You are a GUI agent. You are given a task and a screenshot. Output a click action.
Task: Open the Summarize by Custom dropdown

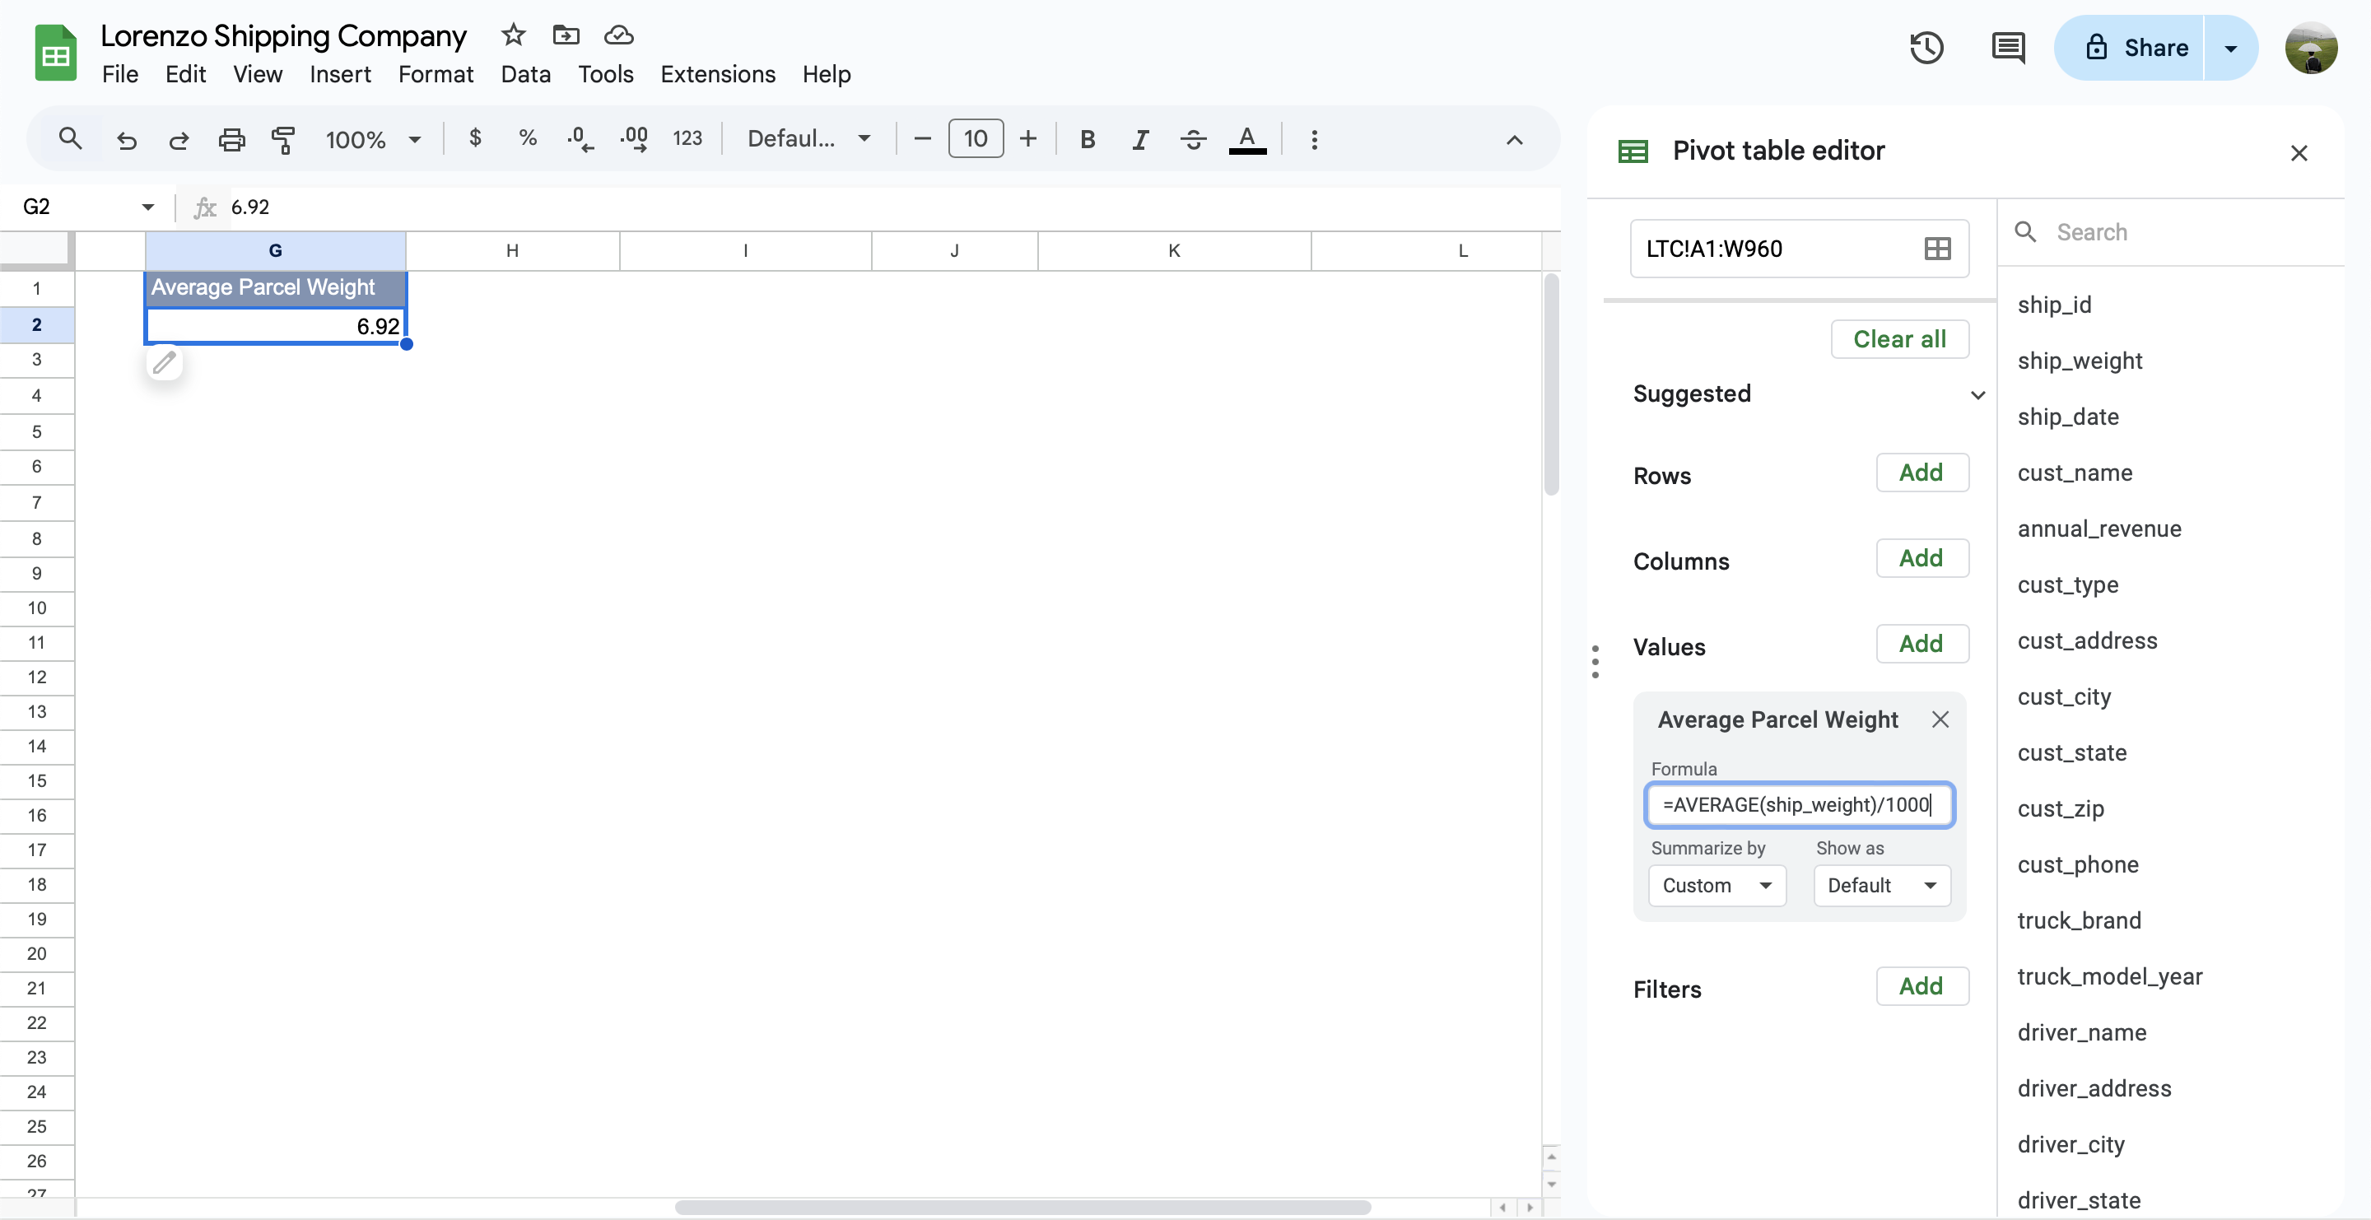click(x=1717, y=885)
